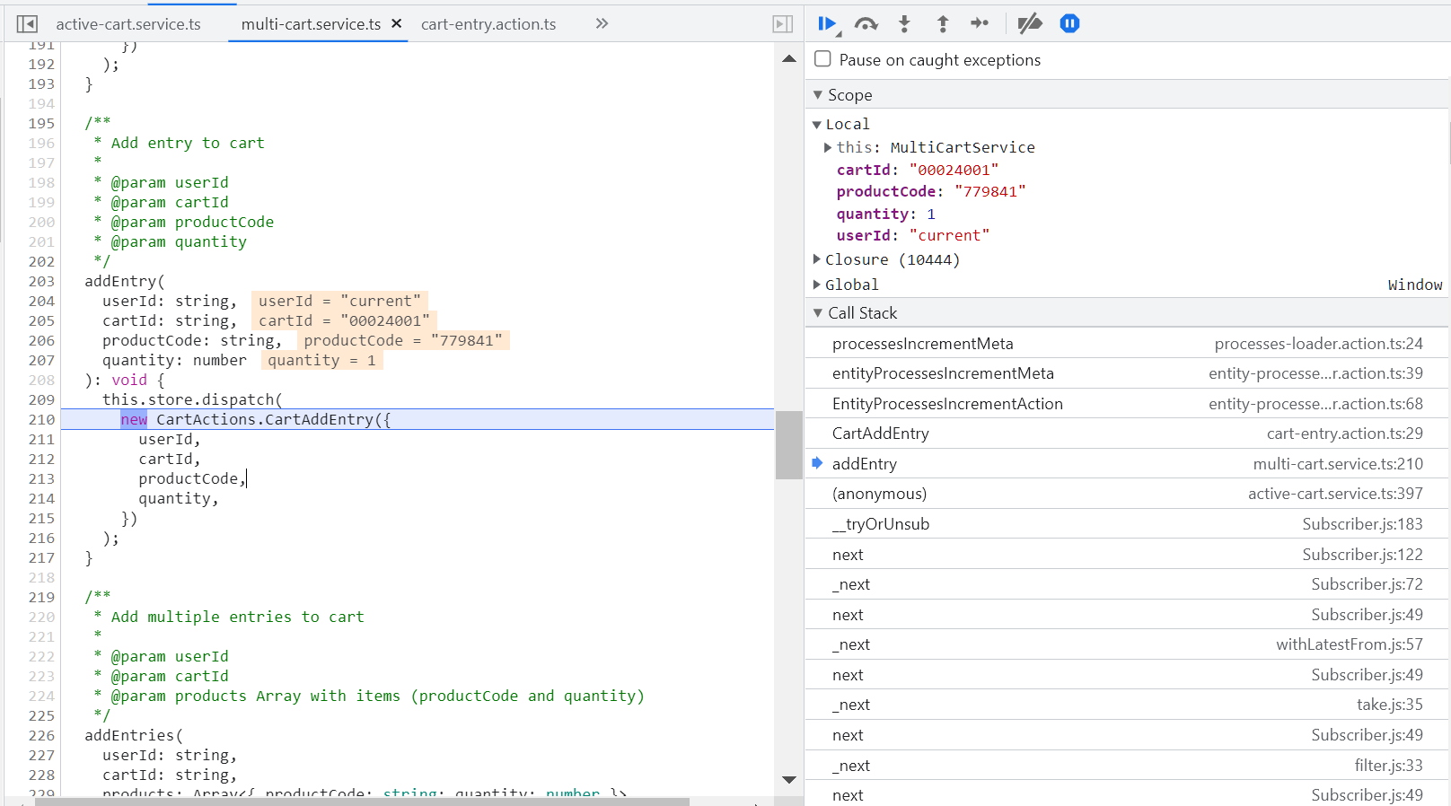Toggle the debugger sidebar panel icon
1451x806 pixels.
783,24
